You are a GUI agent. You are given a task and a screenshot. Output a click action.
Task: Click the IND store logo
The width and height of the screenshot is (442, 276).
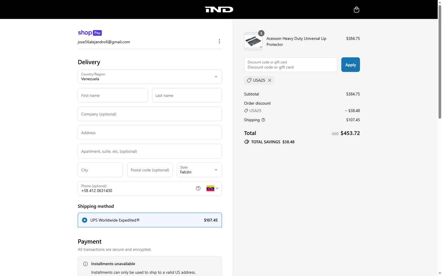[219, 9]
